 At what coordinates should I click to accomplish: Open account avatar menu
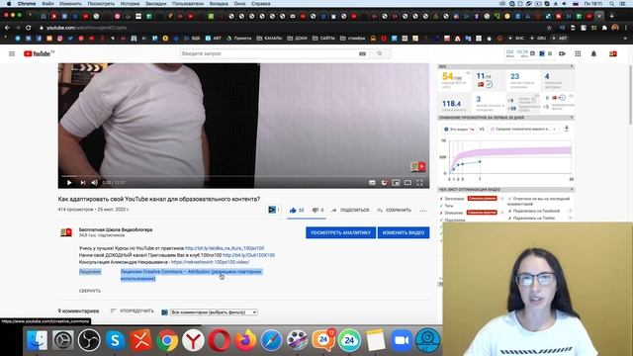click(x=613, y=53)
